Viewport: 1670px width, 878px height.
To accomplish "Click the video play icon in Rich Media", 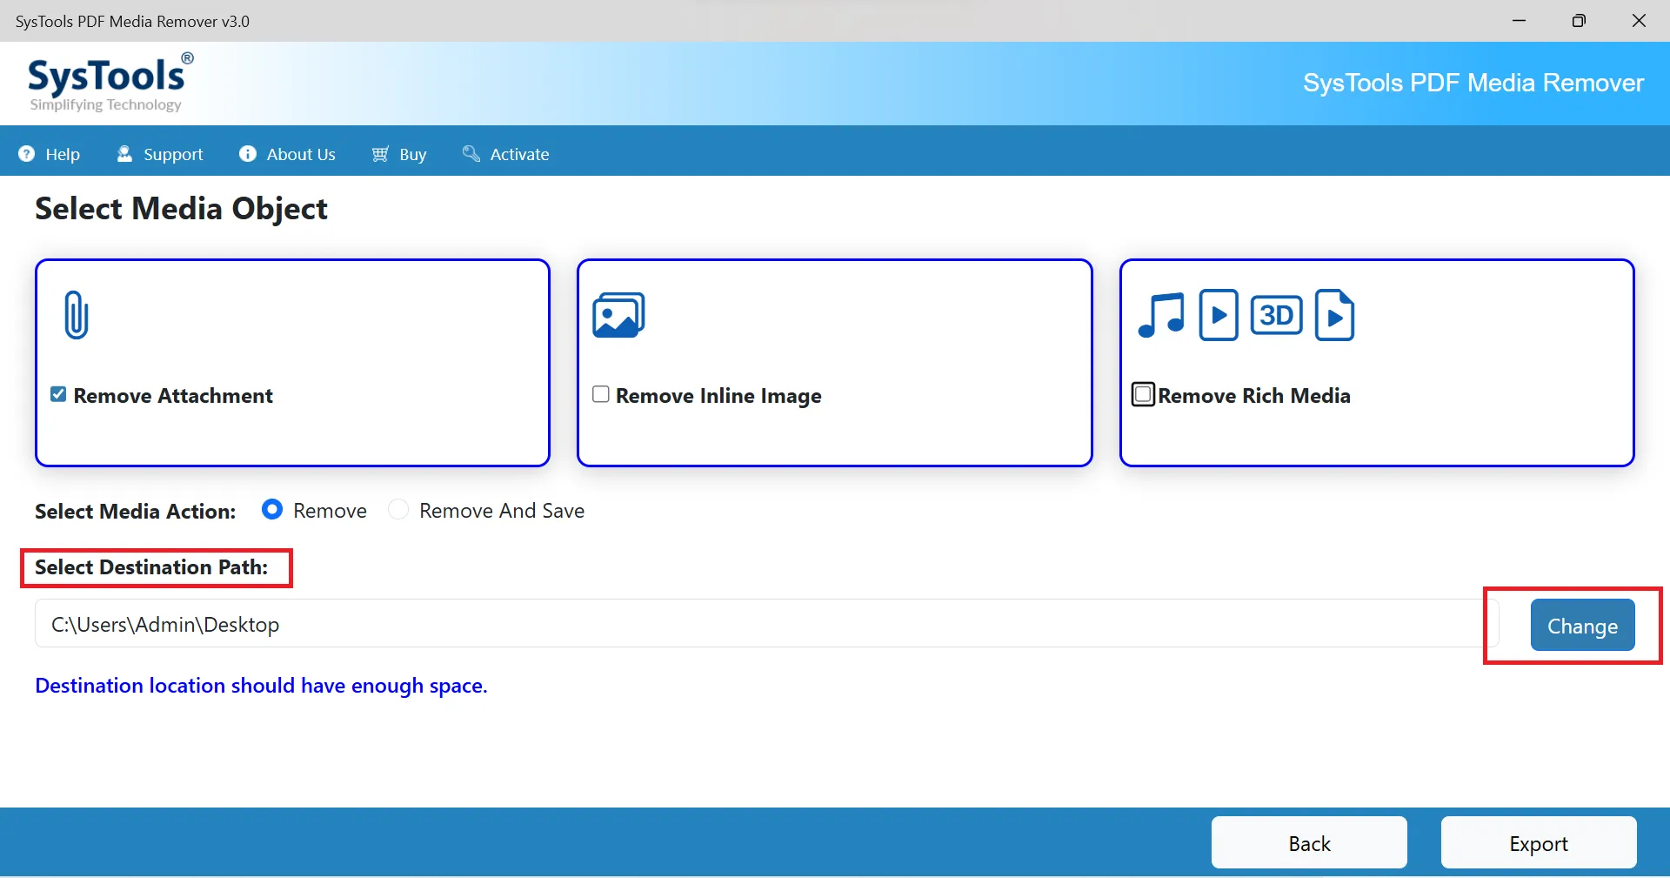I will click(x=1219, y=315).
